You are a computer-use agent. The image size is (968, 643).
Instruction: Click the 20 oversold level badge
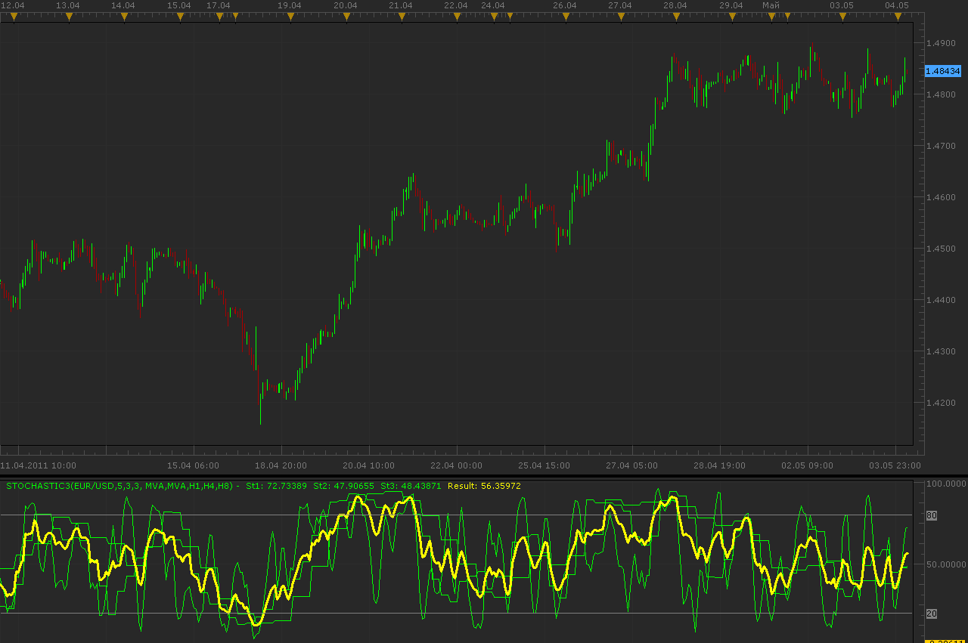pyautogui.click(x=932, y=614)
